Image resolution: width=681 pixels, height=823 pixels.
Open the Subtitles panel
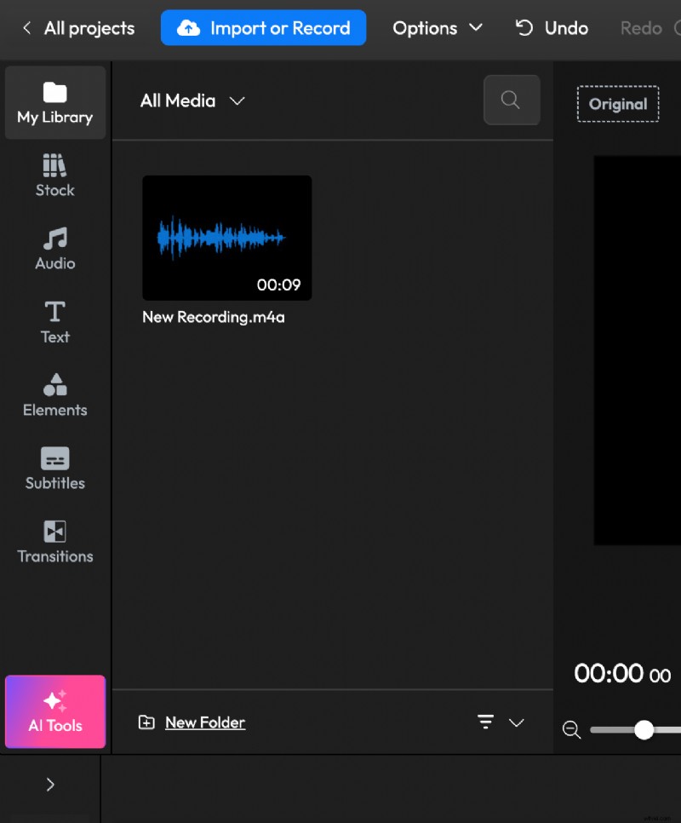(x=54, y=469)
